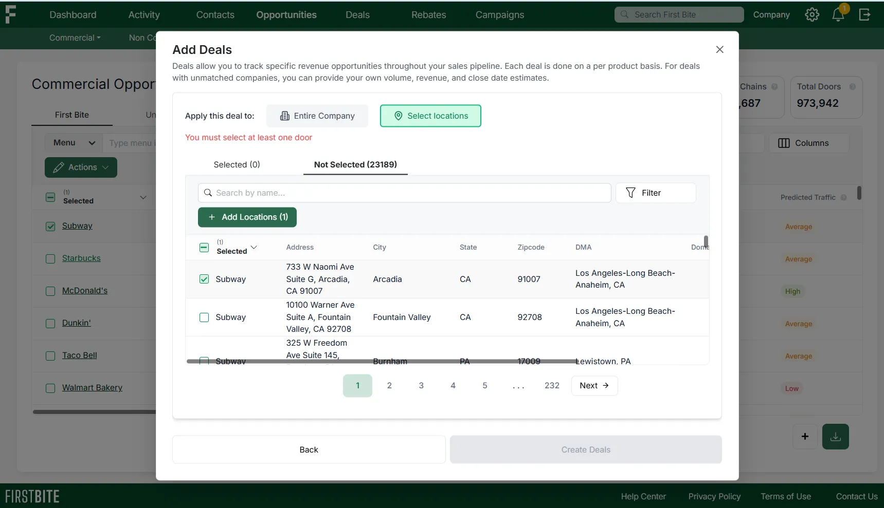Open the Contacts menu

point(215,15)
